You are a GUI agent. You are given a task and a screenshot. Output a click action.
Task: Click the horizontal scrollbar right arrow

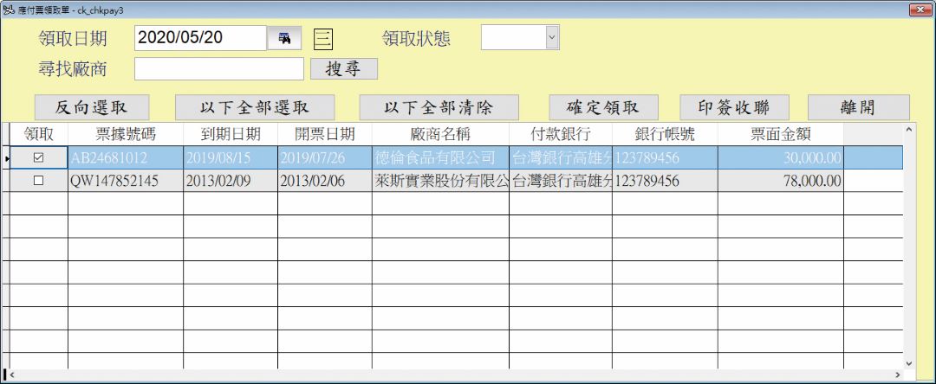897,375
